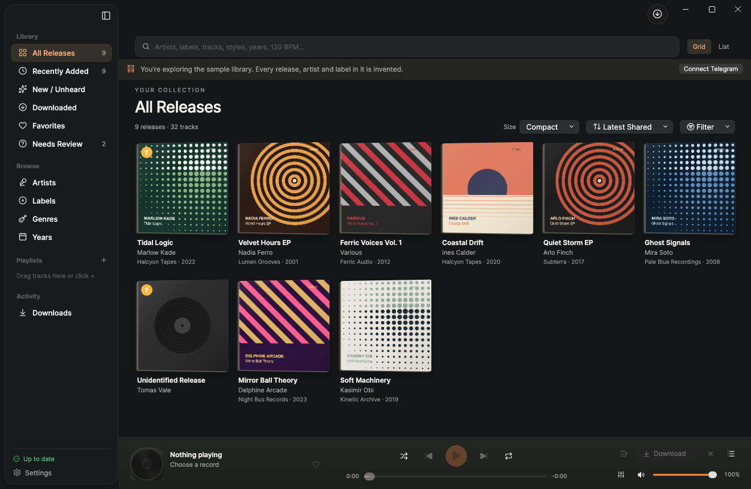Switch to List view

pyautogui.click(x=724, y=47)
